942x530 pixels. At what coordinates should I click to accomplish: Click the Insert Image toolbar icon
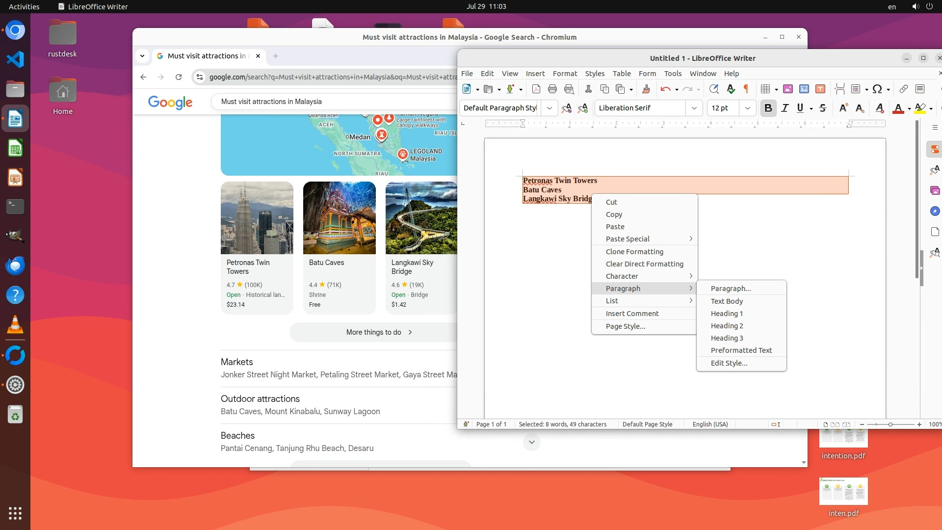click(788, 89)
